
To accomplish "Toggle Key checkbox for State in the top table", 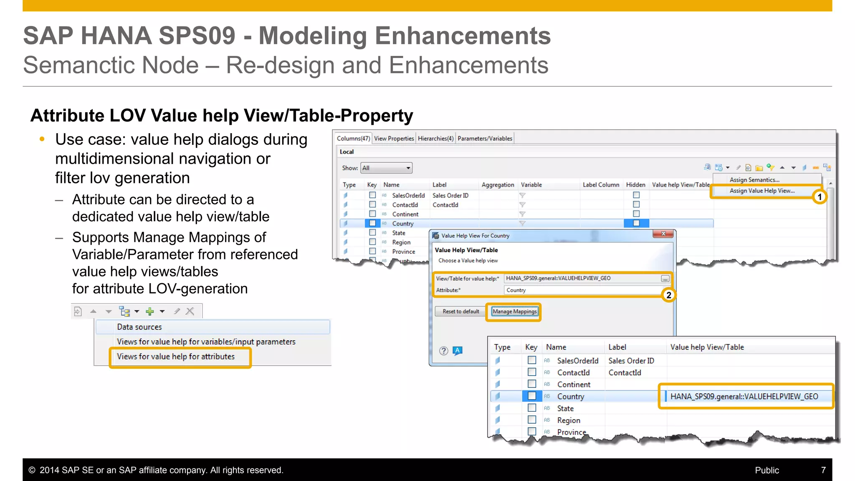I will click(372, 233).
